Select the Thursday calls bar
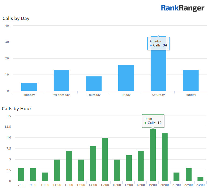 click(x=94, y=84)
